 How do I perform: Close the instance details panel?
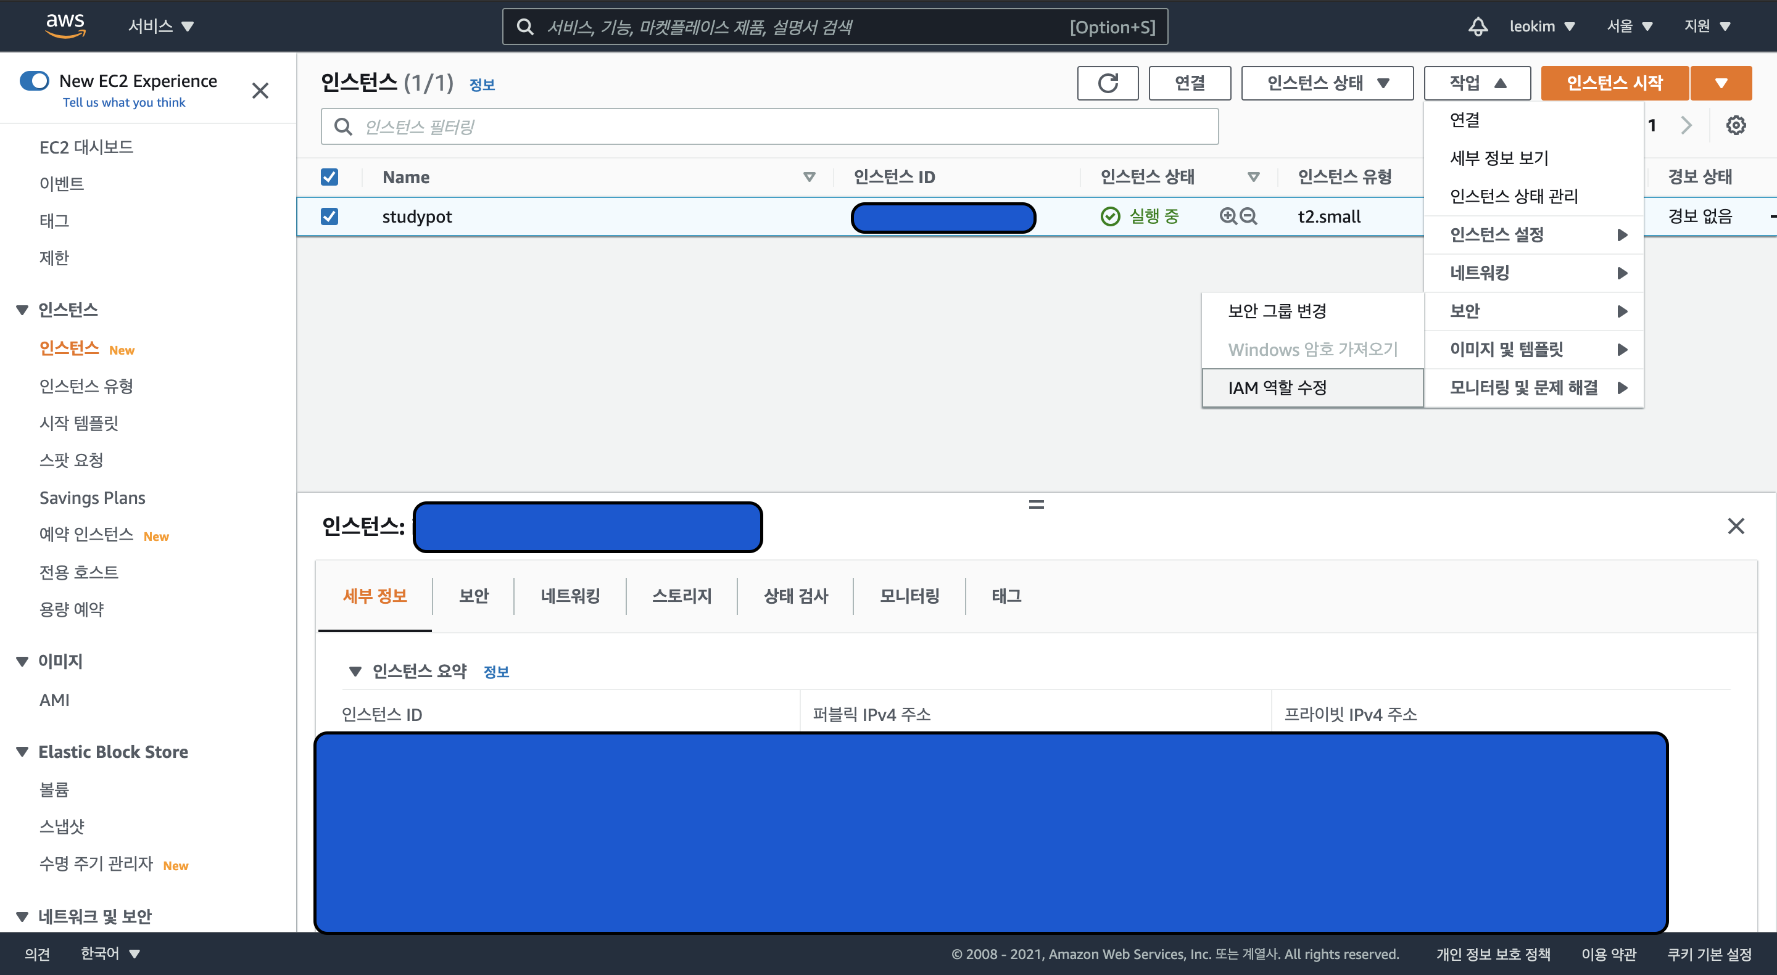[1736, 526]
